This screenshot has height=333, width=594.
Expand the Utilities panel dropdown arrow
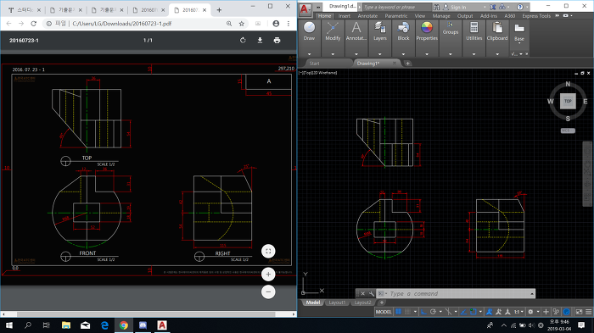pos(474,54)
